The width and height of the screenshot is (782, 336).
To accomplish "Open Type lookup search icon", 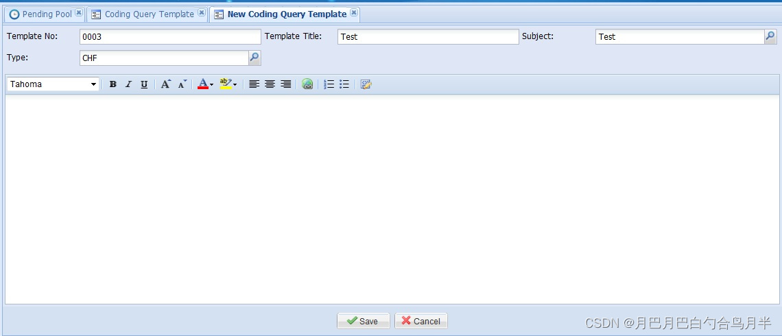I will pyautogui.click(x=254, y=58).
